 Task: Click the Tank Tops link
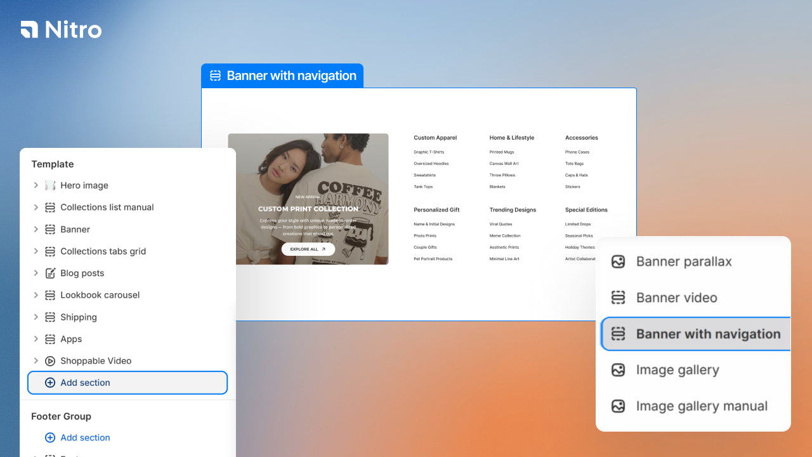(x=423, y=187)
